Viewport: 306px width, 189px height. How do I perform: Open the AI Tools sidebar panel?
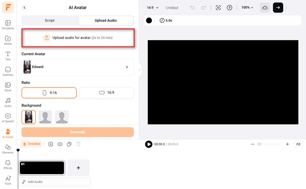pyautogui.click(x=8, y=180)
